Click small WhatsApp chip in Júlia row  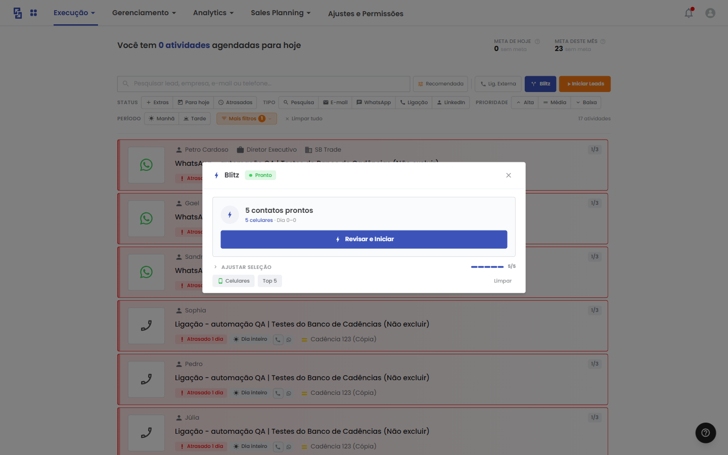[289, 447]
